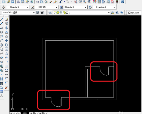Toggle the layer lock icon
Image resolution: width=142 pixels, height=114 pixels.
pos(64,13)
